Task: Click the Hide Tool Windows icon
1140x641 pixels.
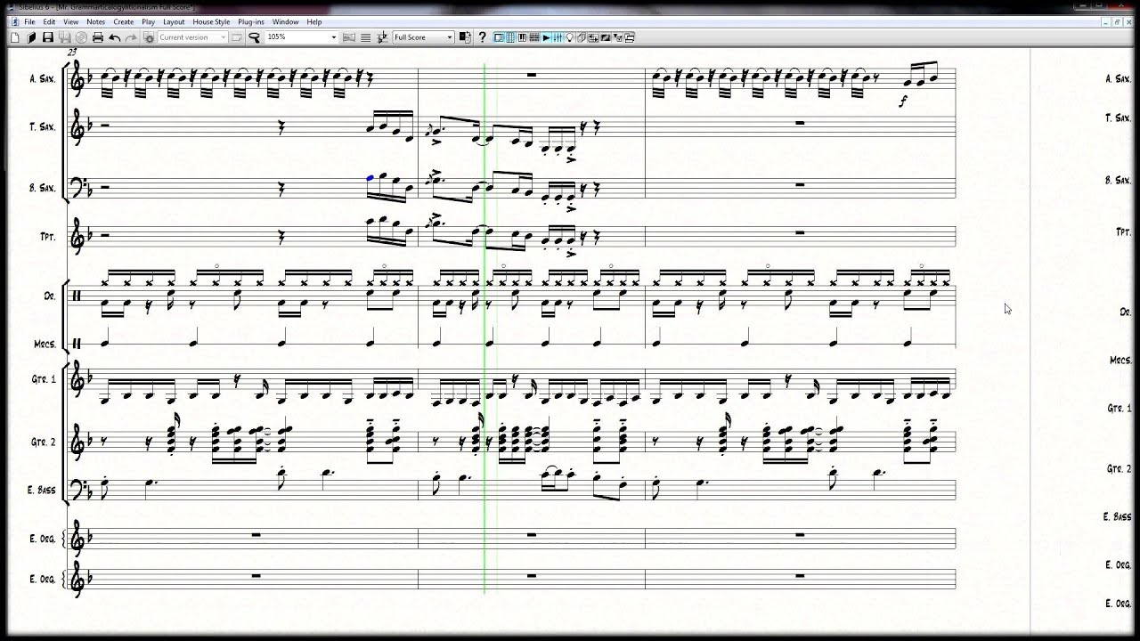Action: point(629,37)
